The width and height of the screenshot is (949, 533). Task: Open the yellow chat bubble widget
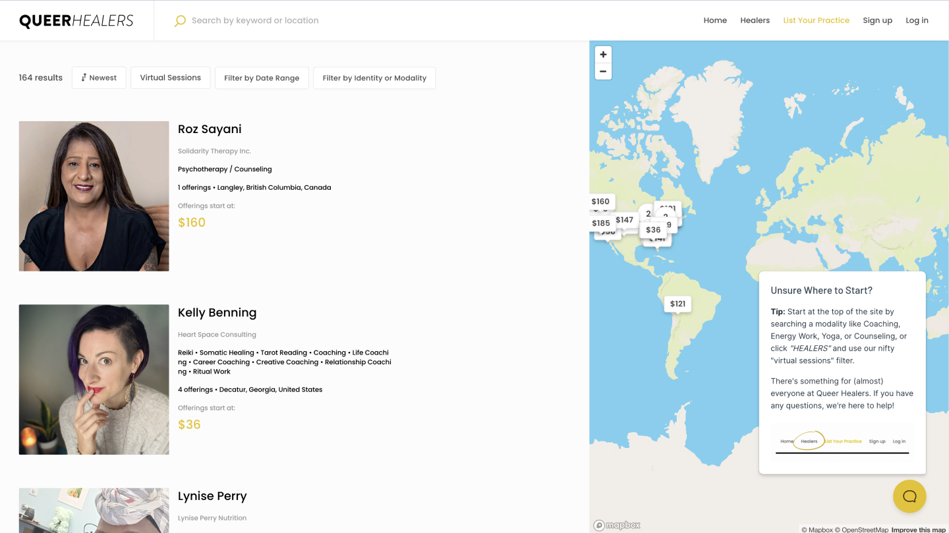click(909, 496)
